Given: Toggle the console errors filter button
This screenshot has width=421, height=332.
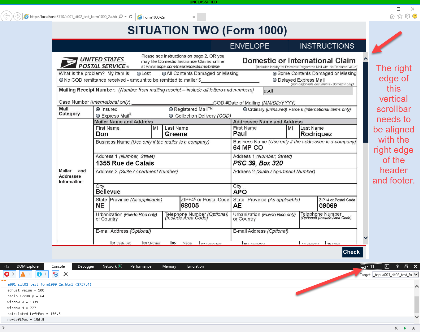Looking at the screenshot, I should coord(9,274).
